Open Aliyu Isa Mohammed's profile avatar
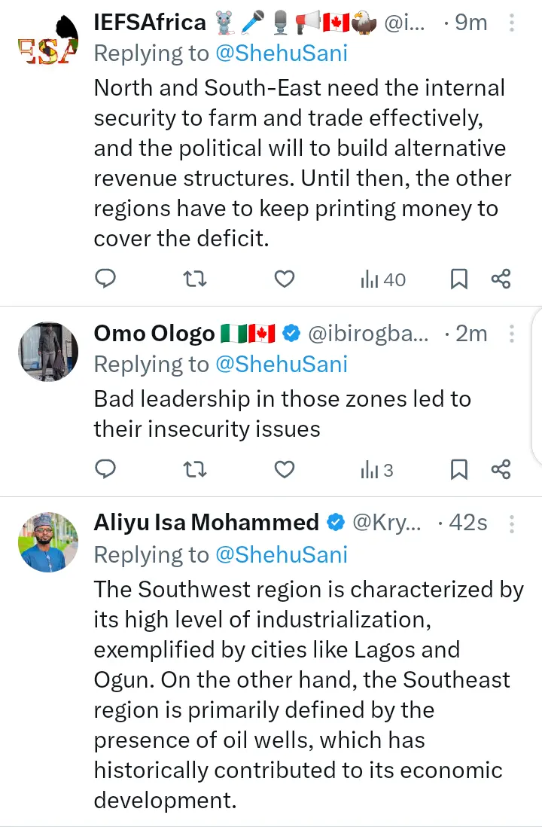542x827 pixels. (48, 542)
